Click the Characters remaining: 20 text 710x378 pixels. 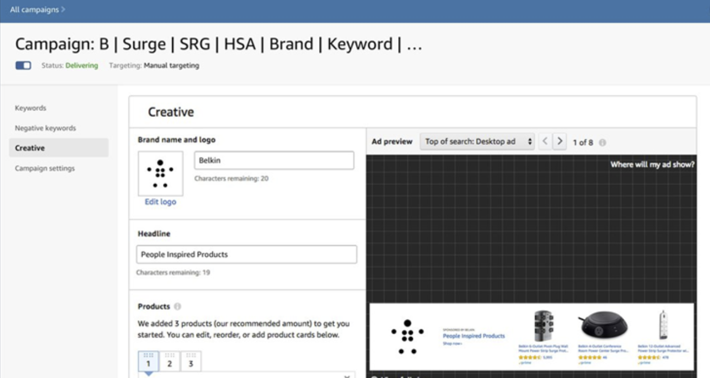231,179
